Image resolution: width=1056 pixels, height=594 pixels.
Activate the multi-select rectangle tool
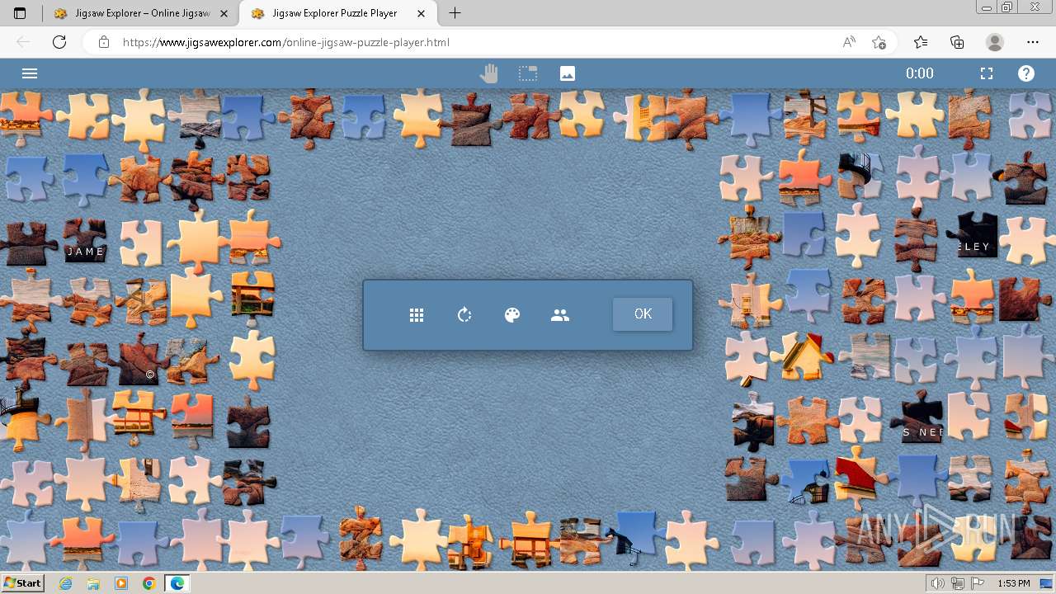coord(528,73)
